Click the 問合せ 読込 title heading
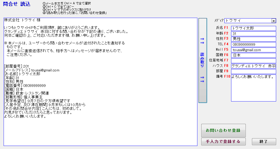 point(17,4)
